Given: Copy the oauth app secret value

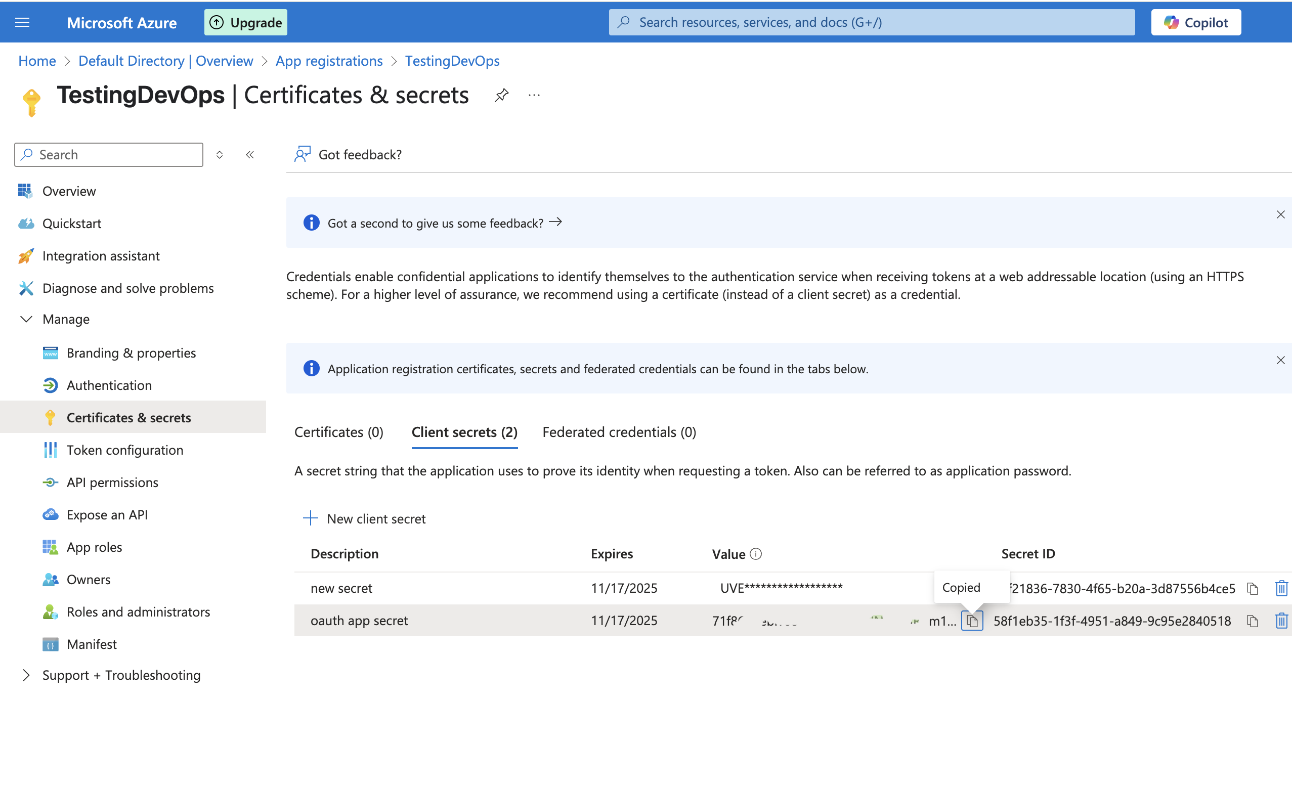Looking at the screenshot, I should click(x=972, y=621).
